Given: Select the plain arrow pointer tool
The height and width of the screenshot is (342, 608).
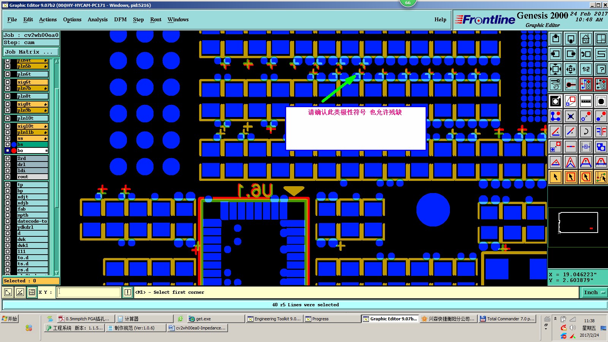Looking at the screenshot, I should 556,177.
